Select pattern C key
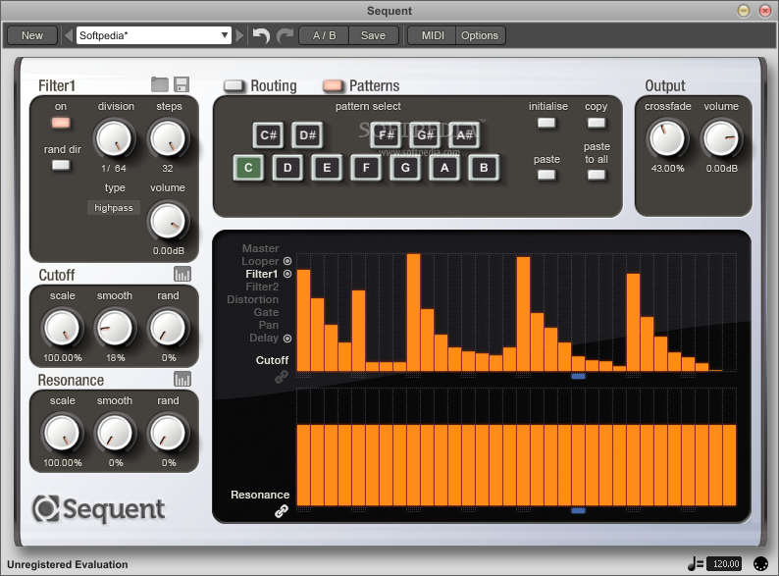The height and width of the screenshot is (576, 779). pos(248,168)
